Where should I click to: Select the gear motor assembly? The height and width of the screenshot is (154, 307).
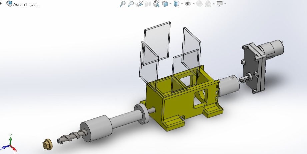[261, 66]
